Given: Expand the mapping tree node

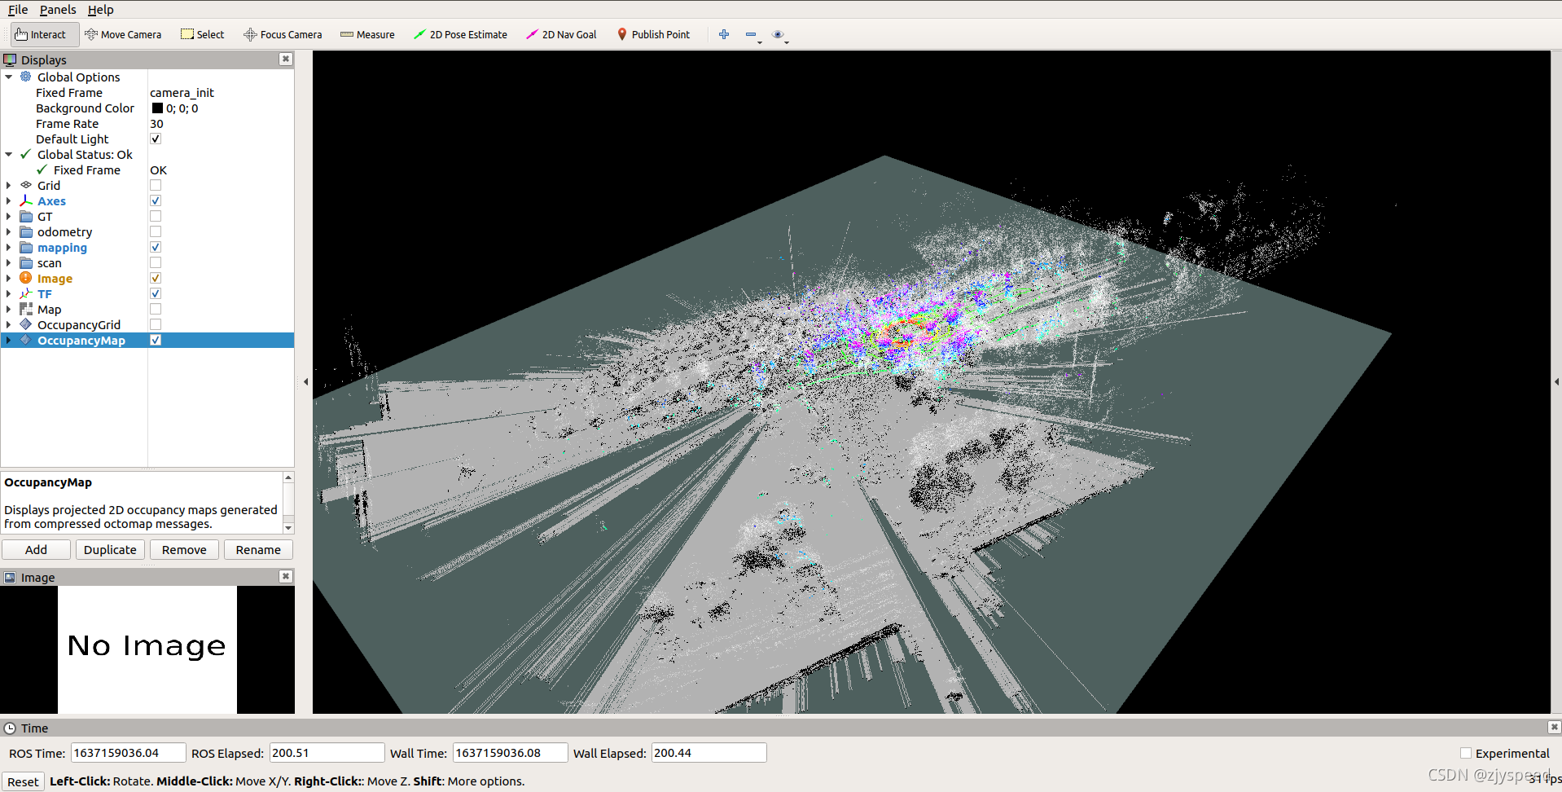Looking at the screenshot, I should pos(9,247).
